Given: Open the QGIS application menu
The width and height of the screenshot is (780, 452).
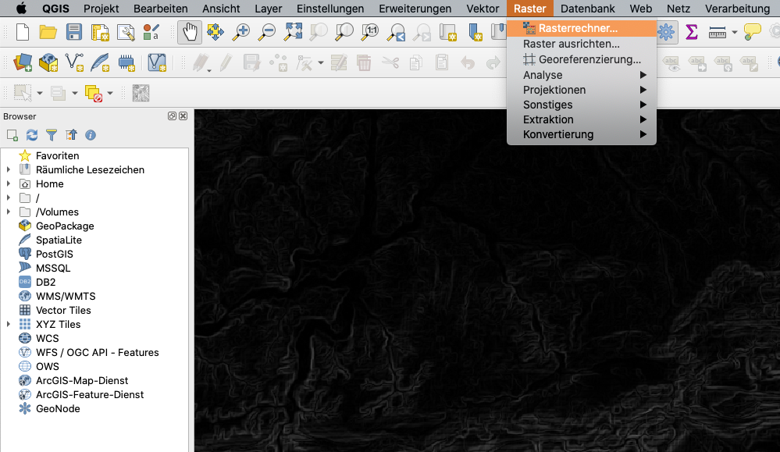Looking at the screenshot, I should [55, 9].
